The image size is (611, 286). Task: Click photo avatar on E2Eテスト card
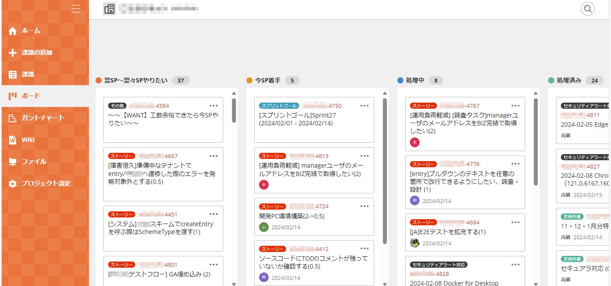415,243
